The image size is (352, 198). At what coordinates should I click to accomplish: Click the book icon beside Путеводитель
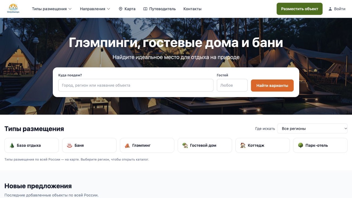[x=145, y=9]
